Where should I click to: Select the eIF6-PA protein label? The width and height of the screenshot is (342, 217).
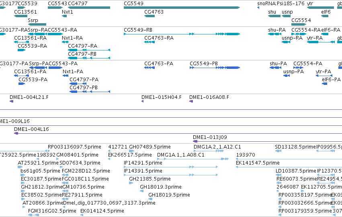coord(331,80)
